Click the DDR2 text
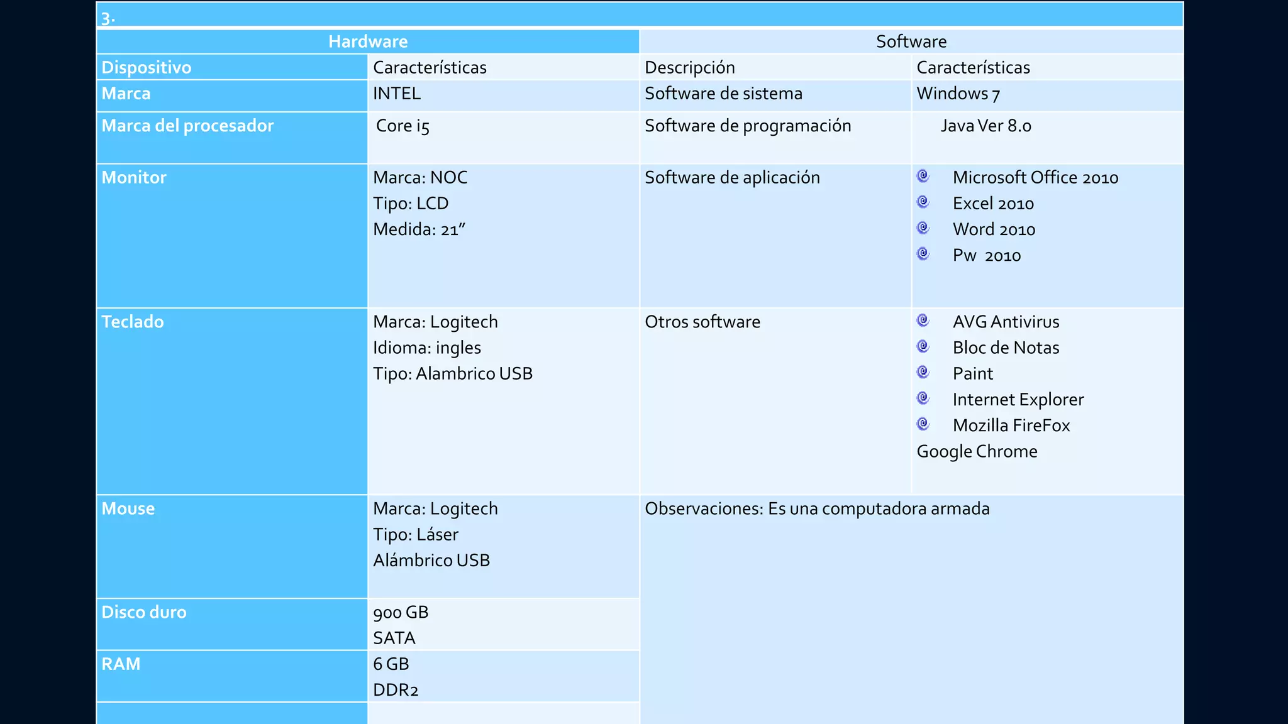 (396, 690)
